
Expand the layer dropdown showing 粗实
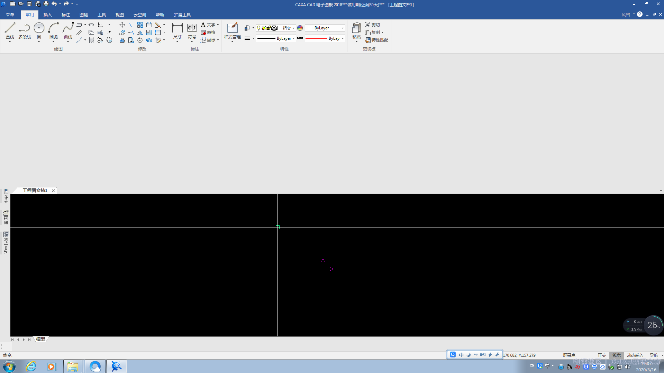(x=293, y=28)
